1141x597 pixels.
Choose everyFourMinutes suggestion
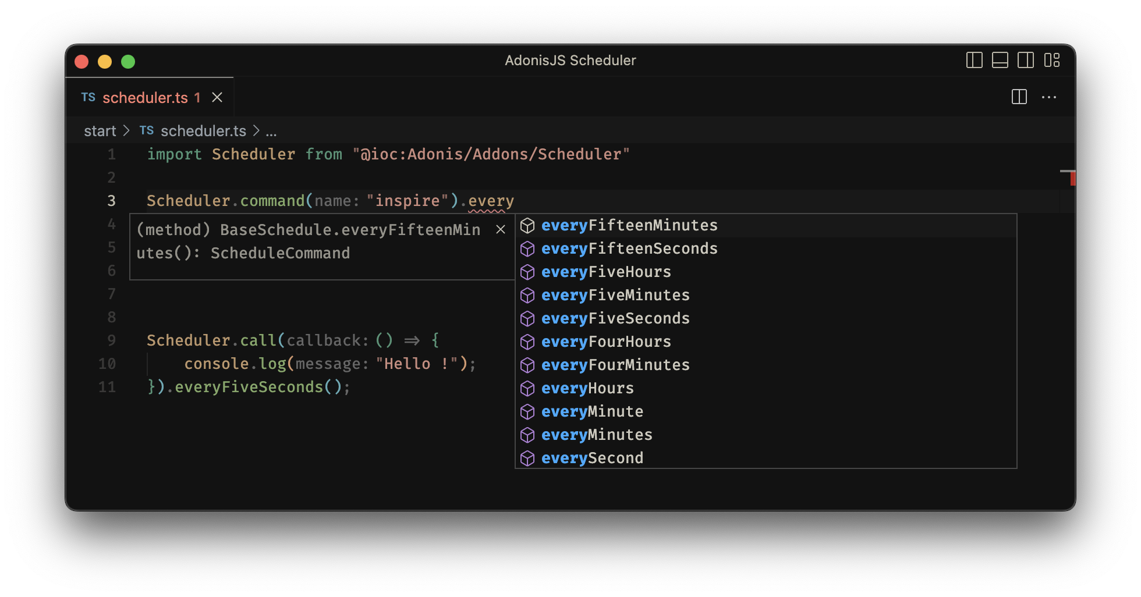point(766,365)
